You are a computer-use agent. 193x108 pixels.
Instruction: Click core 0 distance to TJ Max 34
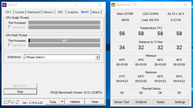coord(122,47)
